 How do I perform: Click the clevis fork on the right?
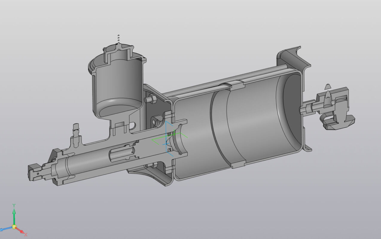coord(338,114)
